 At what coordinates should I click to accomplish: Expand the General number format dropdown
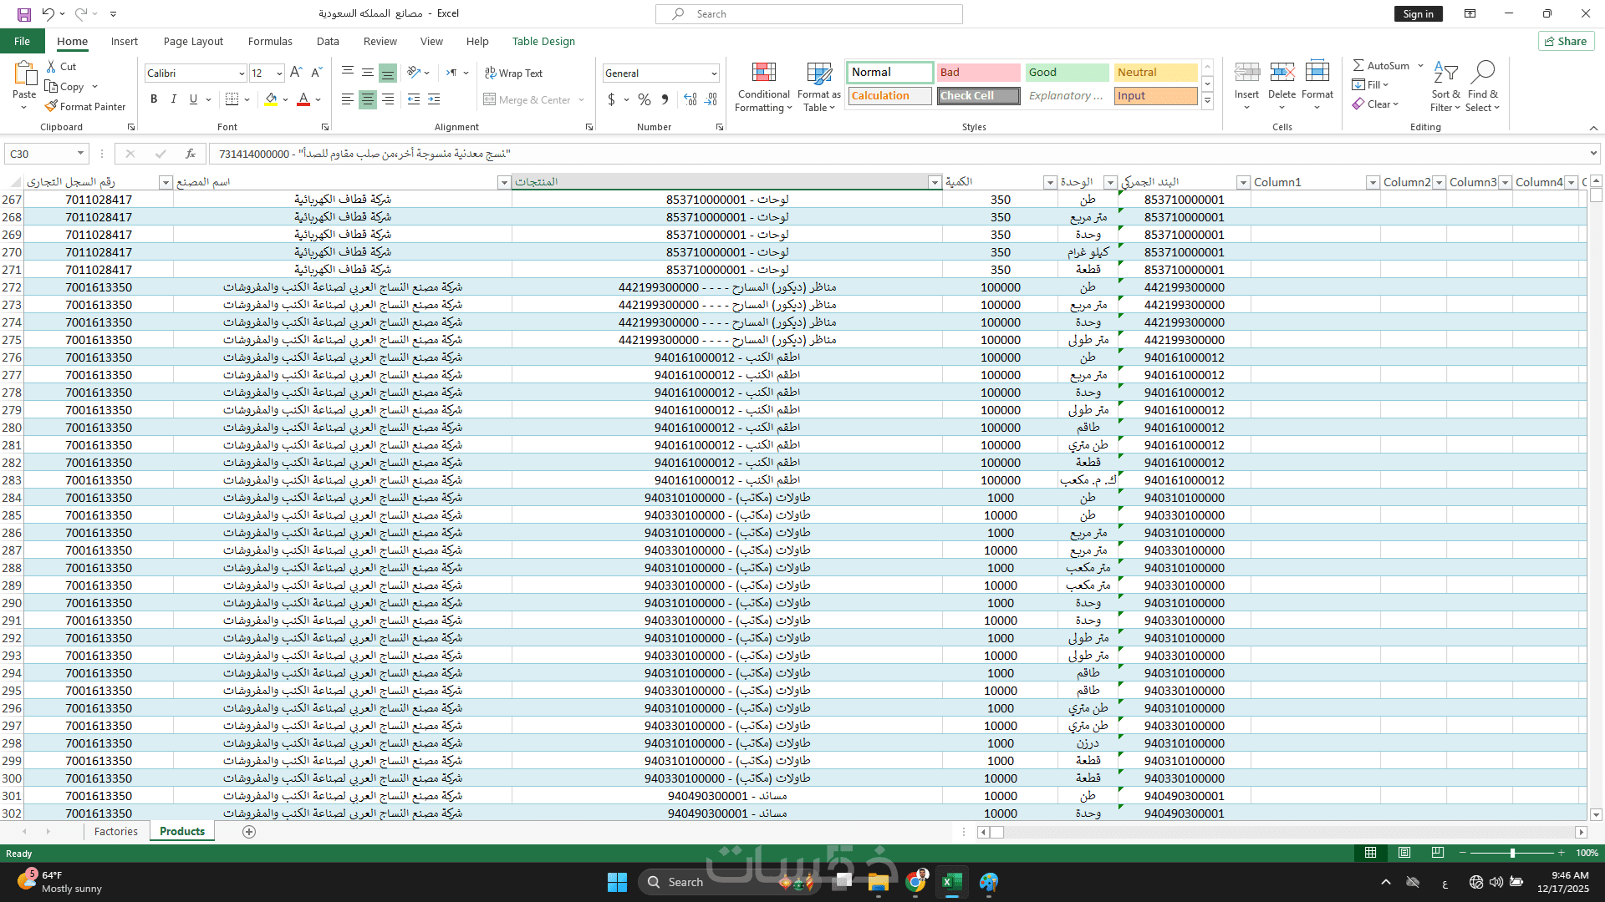point(714,73)
